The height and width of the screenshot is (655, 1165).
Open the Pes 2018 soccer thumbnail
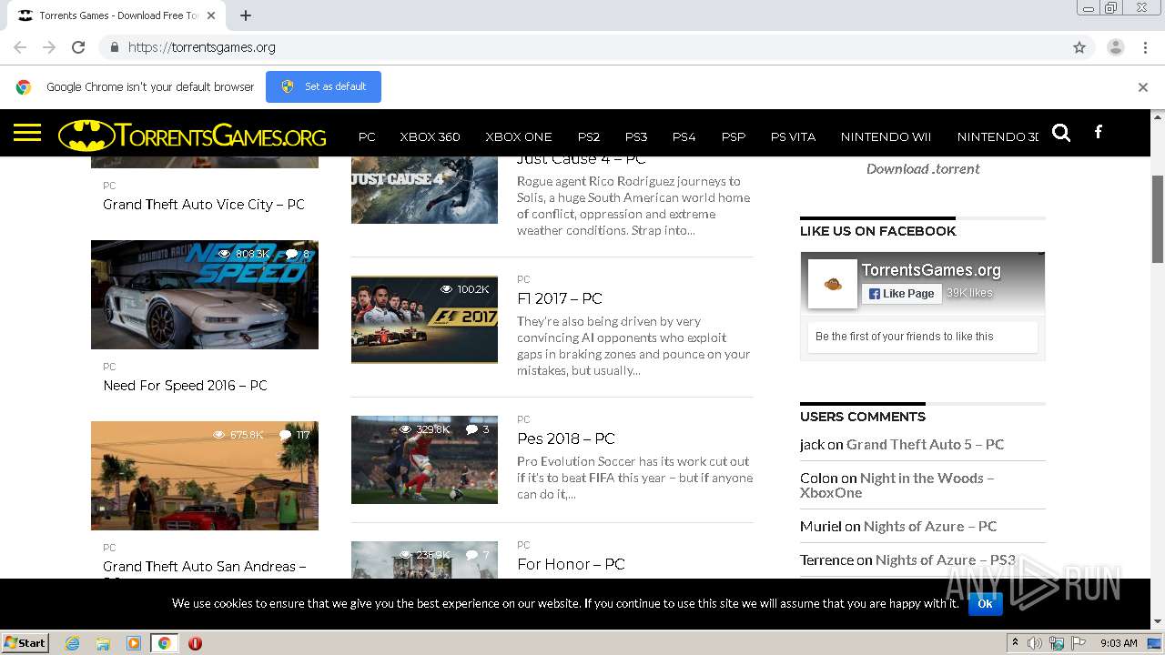(424, 459)
